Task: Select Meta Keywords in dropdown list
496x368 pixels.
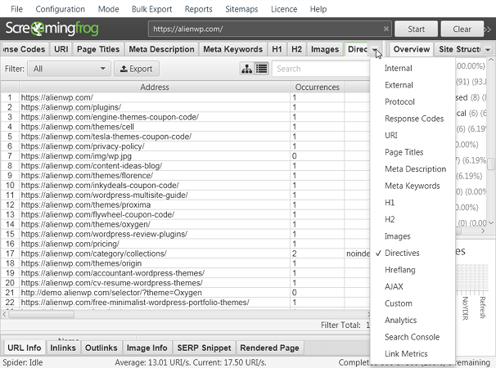Action: pyautogui.click(x=413, y=186)
